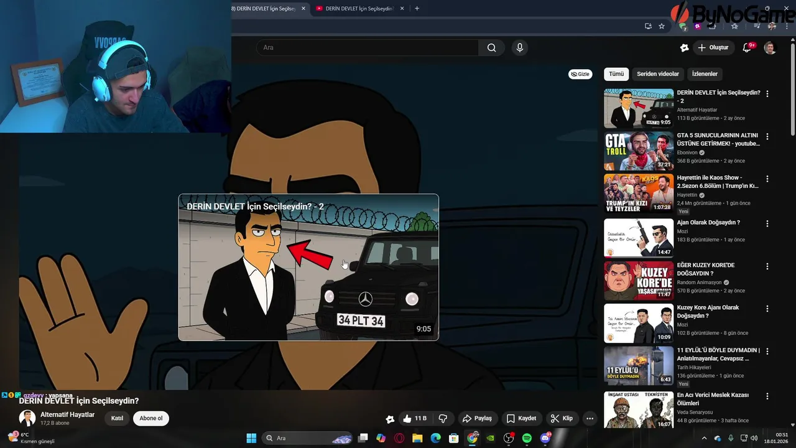Open more options for 11 EYLÜL'Ü BÖYLE DUYMADIN
The image size is (796, 448).
coord(767,352)
